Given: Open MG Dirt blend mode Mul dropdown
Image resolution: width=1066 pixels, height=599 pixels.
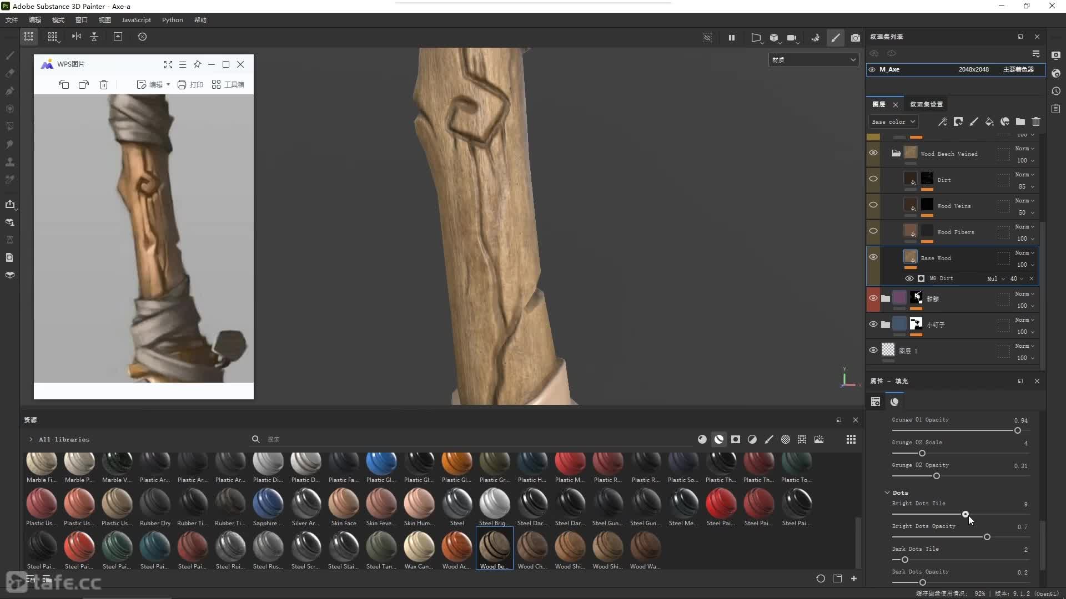Looking at the screenshot, I should (996, 278).
